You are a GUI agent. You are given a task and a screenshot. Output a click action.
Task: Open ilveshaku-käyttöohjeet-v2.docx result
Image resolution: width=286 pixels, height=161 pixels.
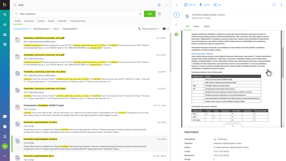[40, 122]
